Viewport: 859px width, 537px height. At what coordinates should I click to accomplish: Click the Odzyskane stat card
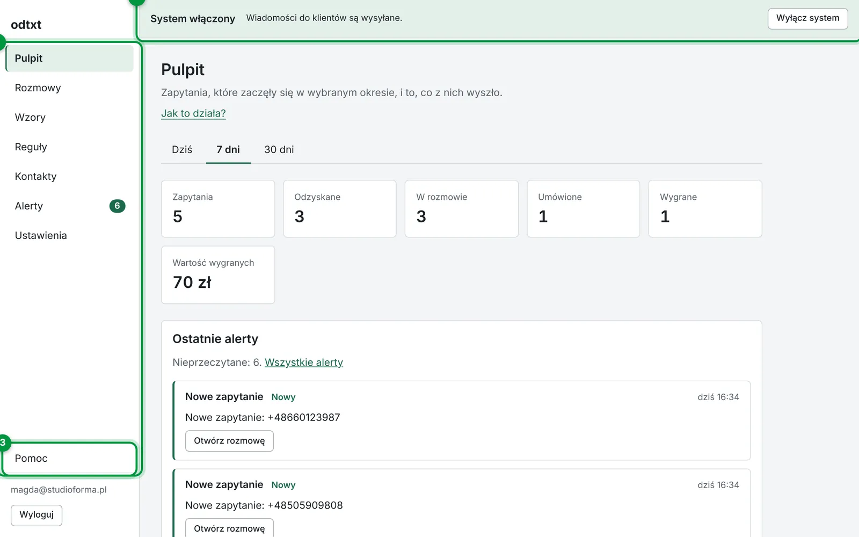(340, 209)
